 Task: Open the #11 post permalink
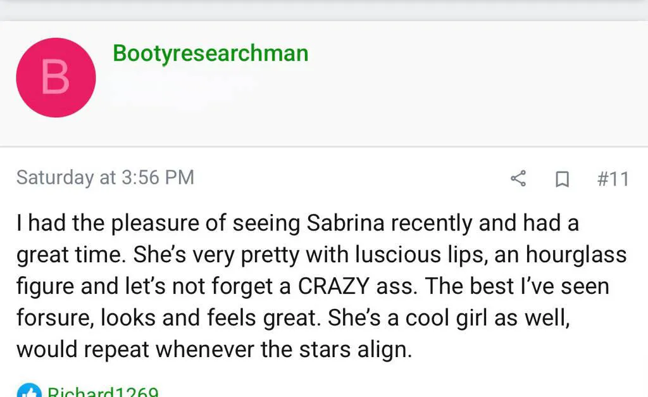(613, 179)
